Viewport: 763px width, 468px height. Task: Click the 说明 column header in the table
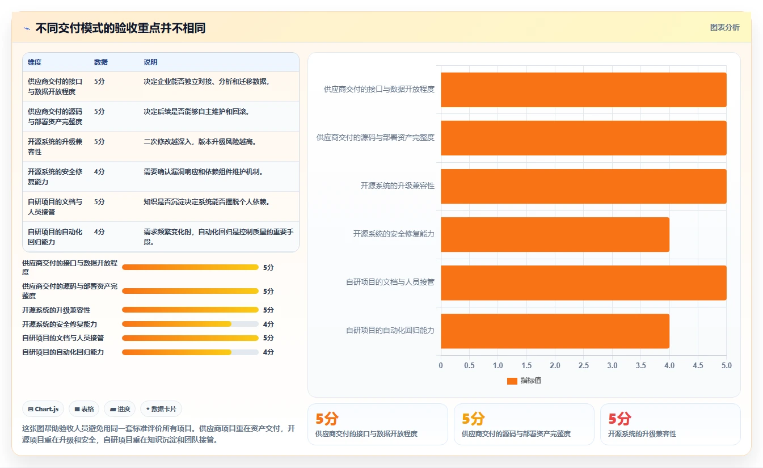(x=150, y=62)
